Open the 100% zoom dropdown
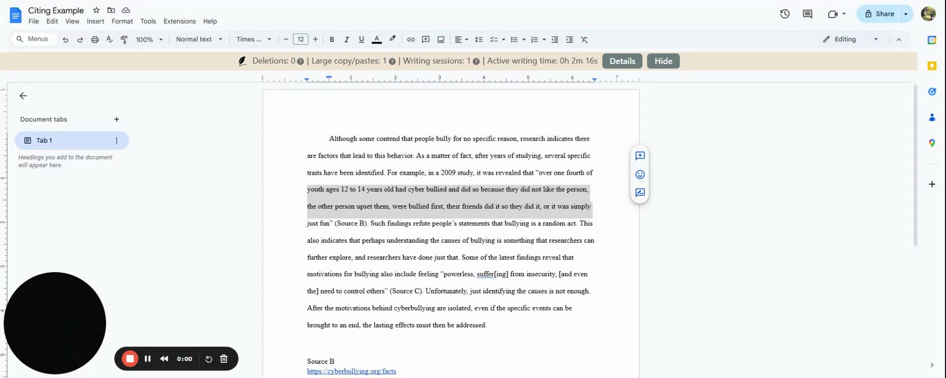 point(149,39)
